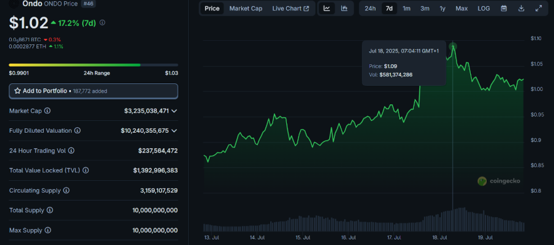This screenshot has height=245, width=554.
Task: Open the Live Chart external link
Action: click(291, 9)
